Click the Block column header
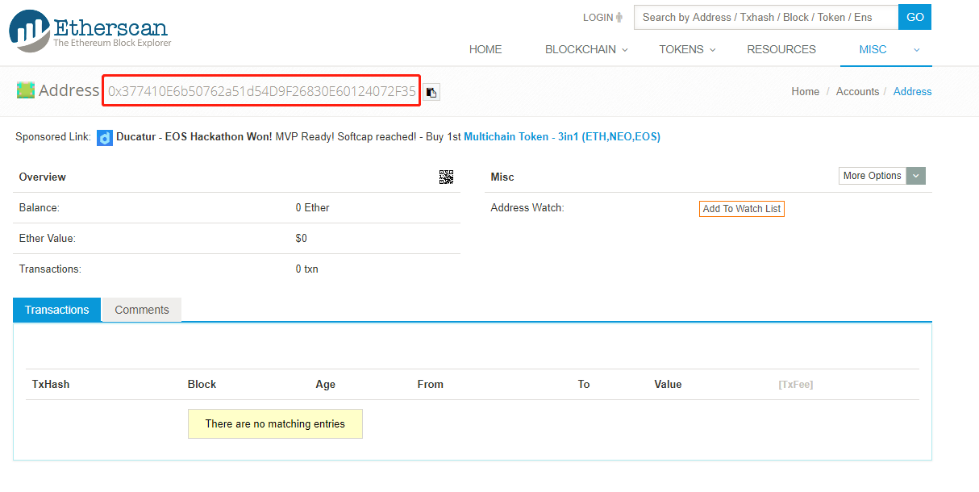Viewport: 979px width, 492px height. click(x=202, y=385)
